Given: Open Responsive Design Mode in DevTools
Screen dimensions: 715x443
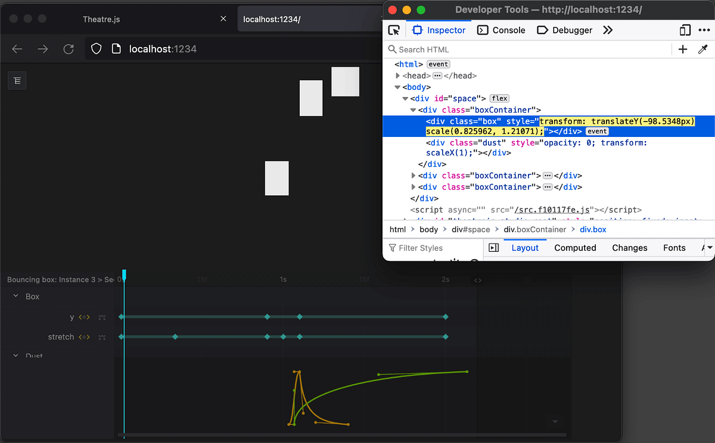Looking at the screenshot, I should 685,30.
